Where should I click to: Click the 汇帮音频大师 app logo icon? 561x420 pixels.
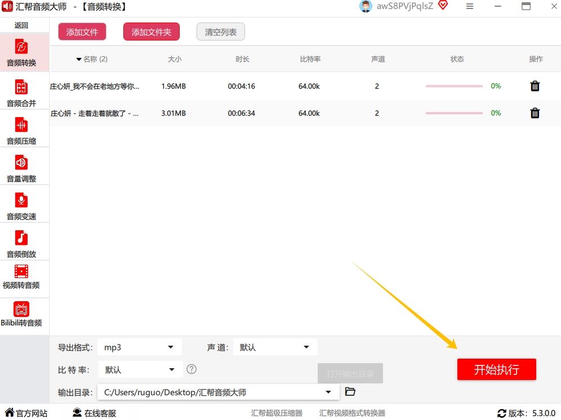(x=7, y=6)
